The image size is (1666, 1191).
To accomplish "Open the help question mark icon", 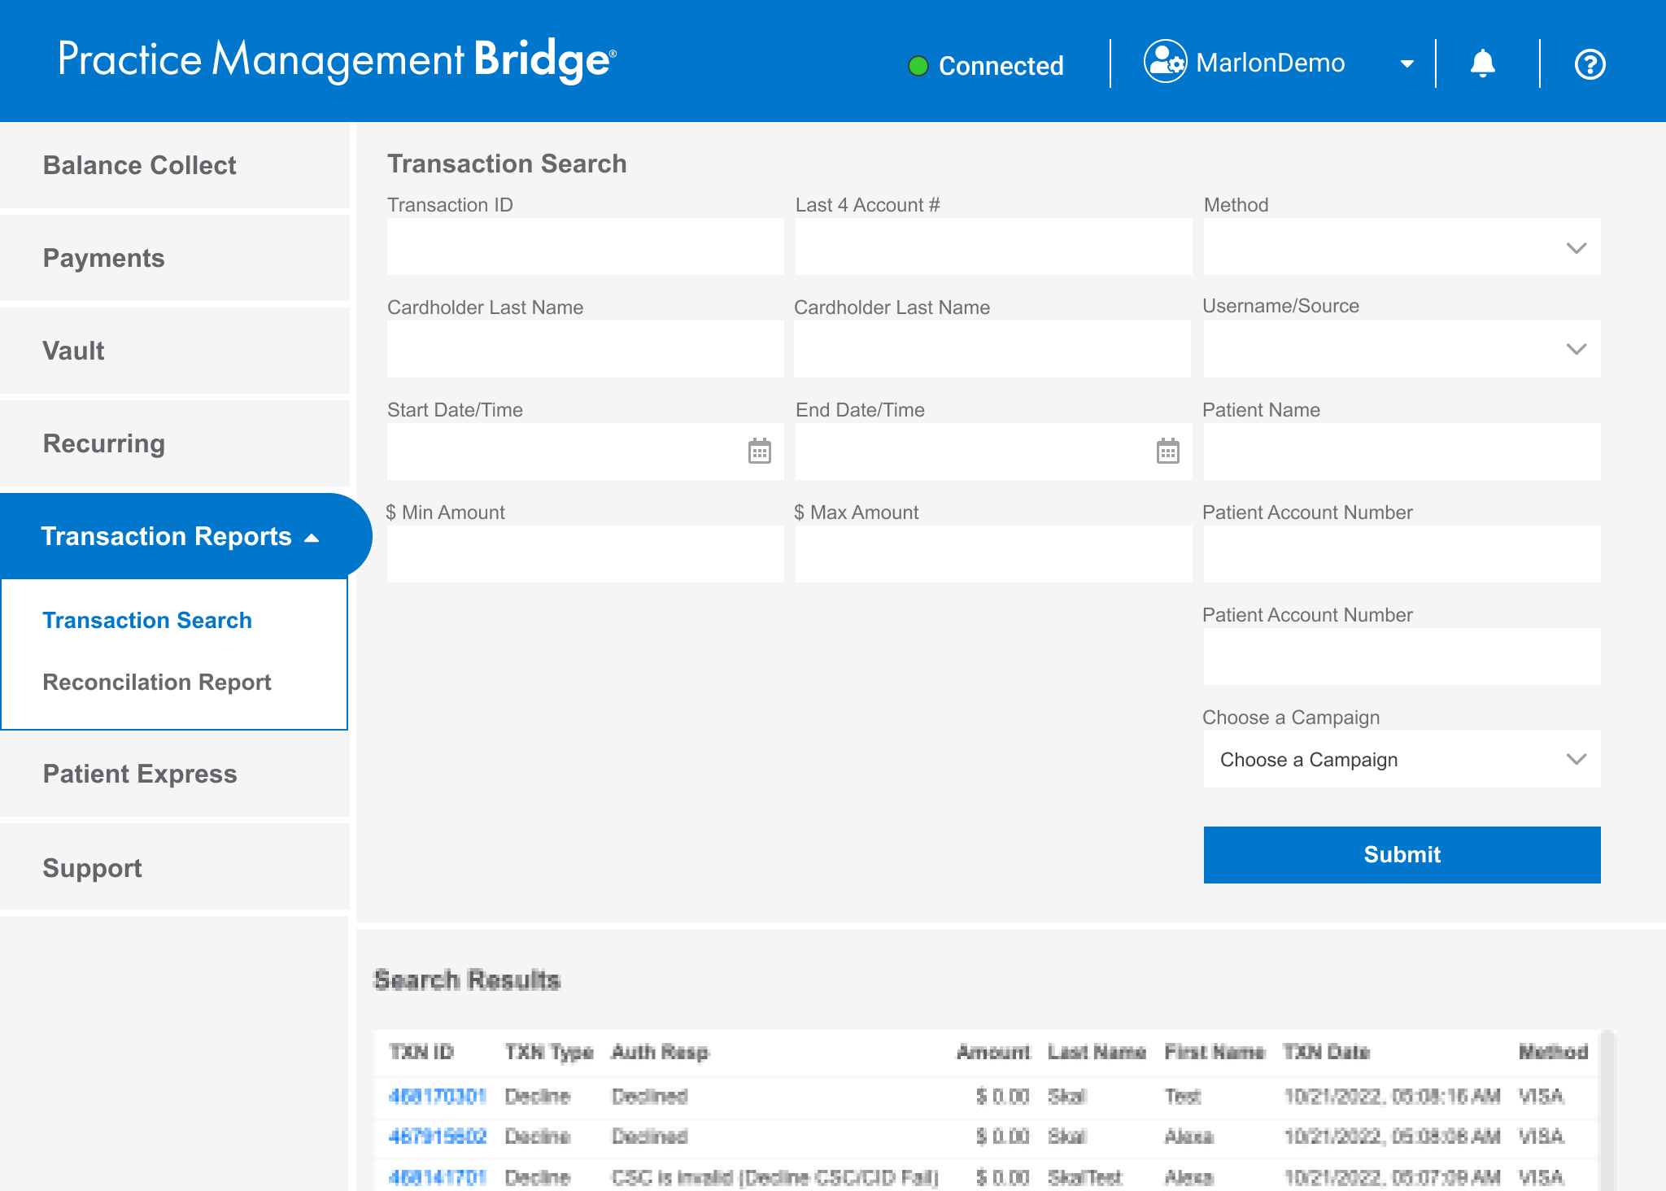I will click(x=1590, y=64).
